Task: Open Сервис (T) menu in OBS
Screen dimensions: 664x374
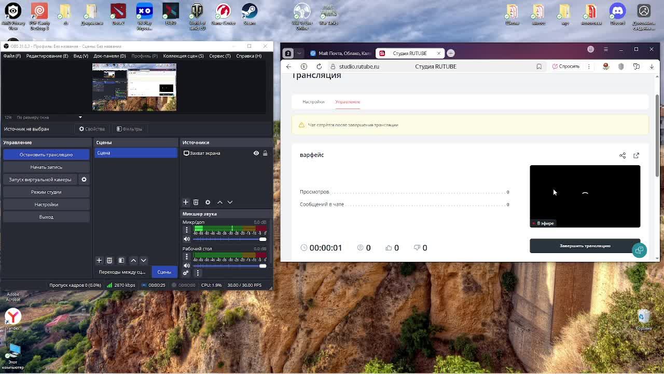Action: click(x=220, y=56)
